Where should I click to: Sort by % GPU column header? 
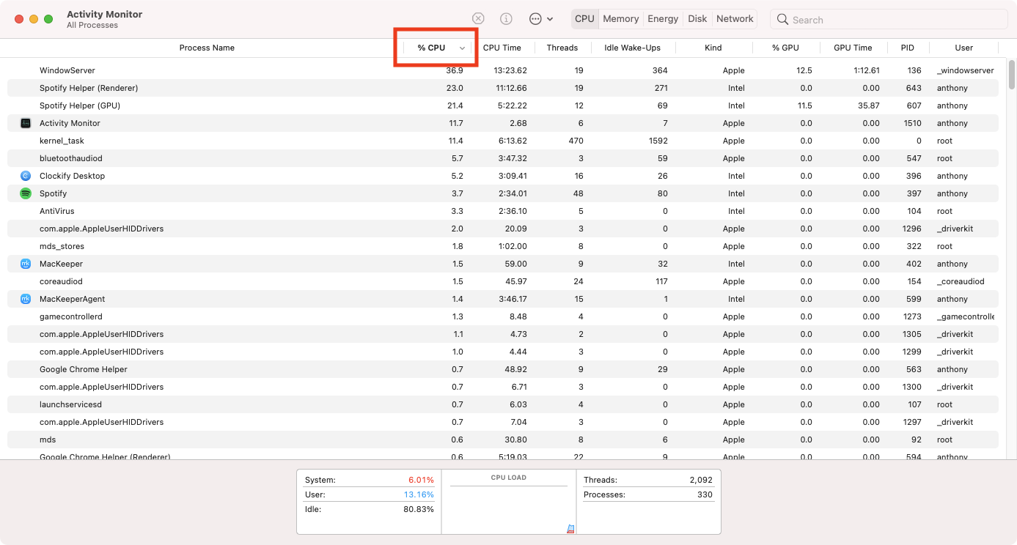(x=785, y=48)
